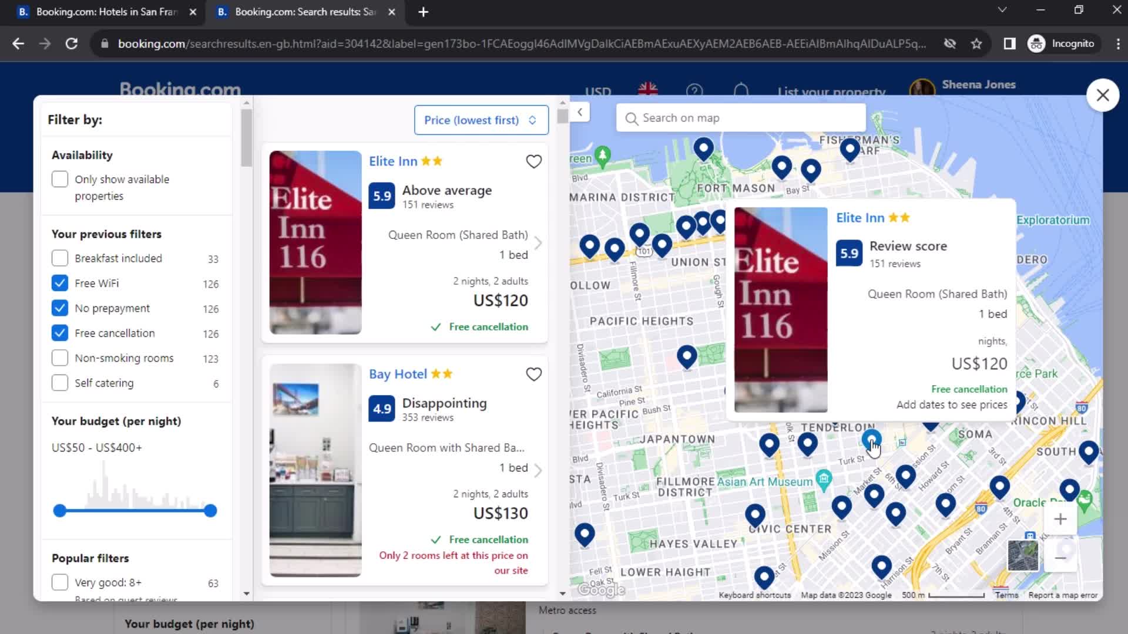Reload the page with the refresh icon

coord(71,43)
